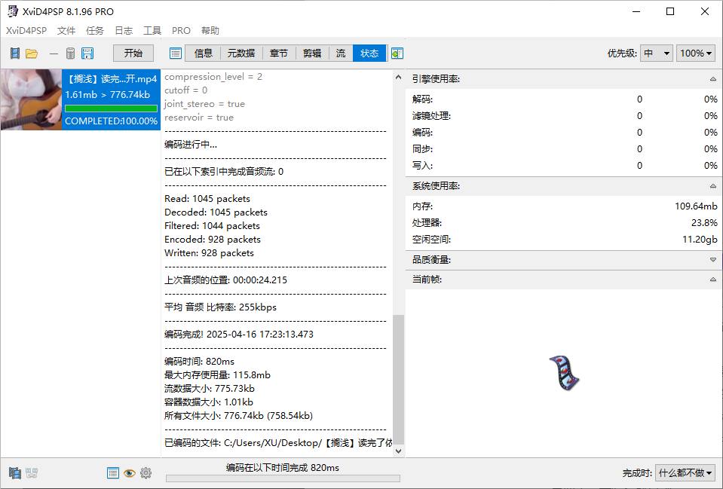Open the log list icon next to 开始
Screen dimensions: 723x489
pos(175,53)
